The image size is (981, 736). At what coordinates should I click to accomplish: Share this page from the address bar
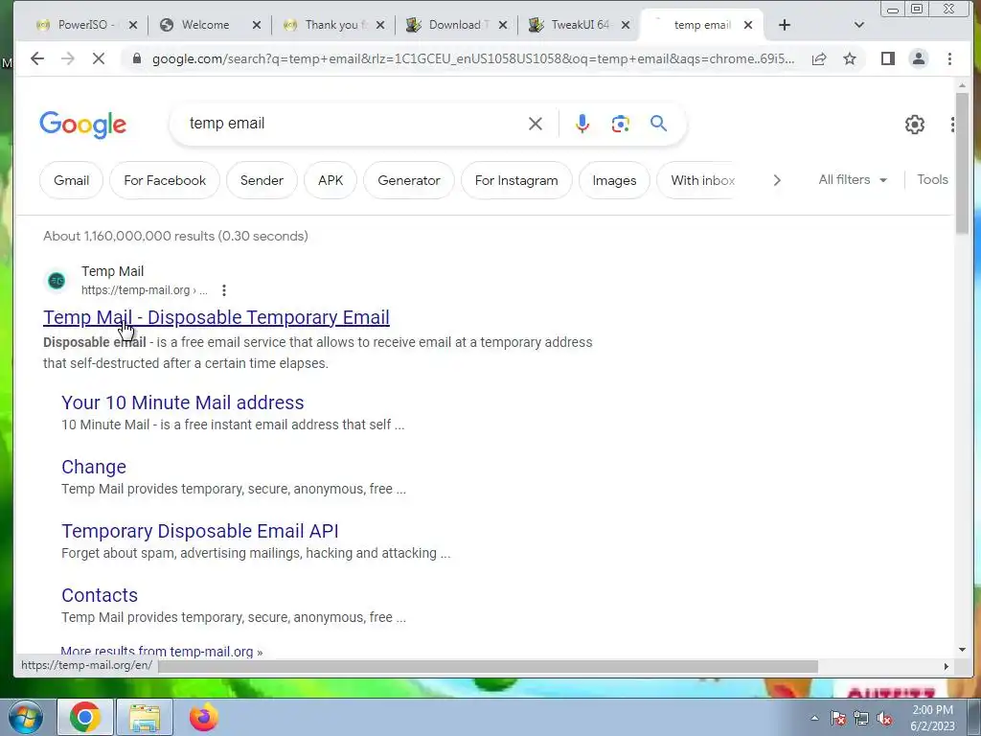tap(818, 58)
